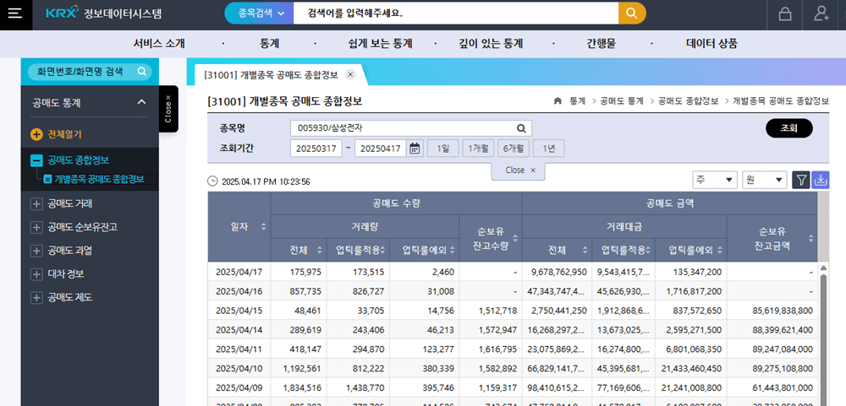Click end date field 20250417
Image resolution: width=846 pixels, height=406 pixels.
(381, 148)
